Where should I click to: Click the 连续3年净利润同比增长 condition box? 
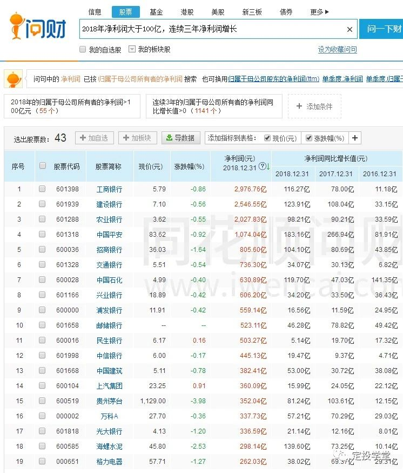pos(214,106)
